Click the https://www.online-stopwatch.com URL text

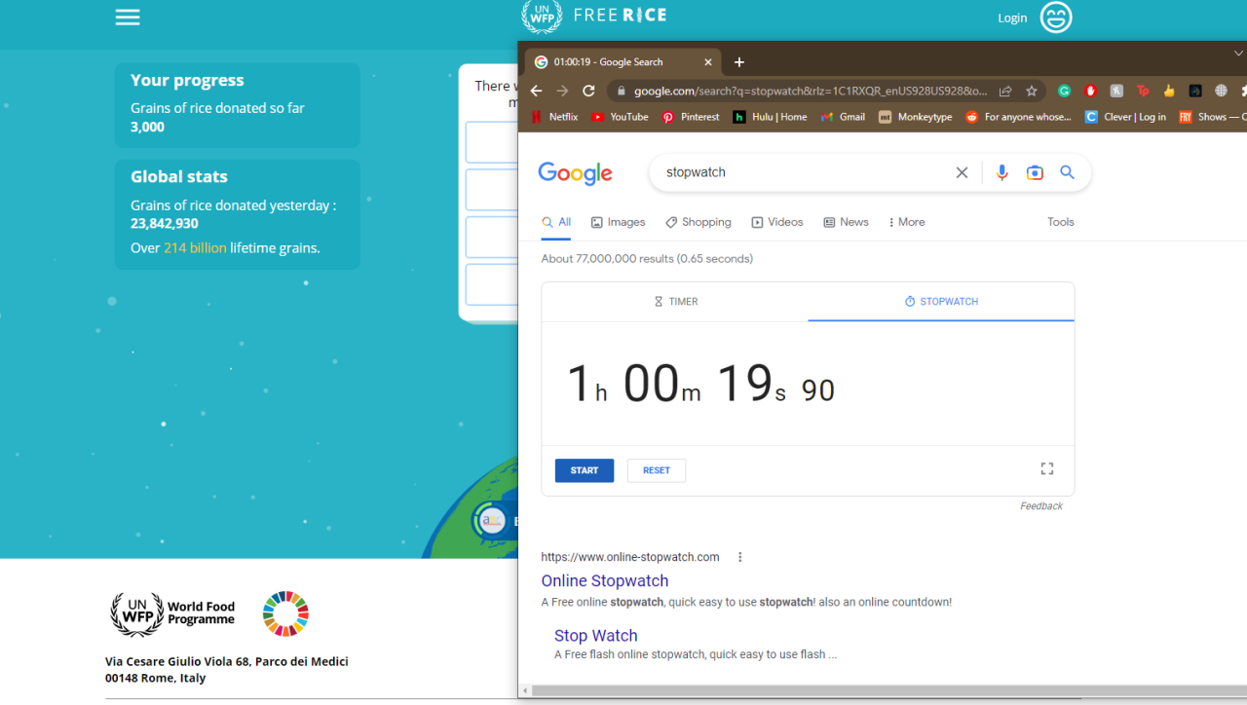click(630, 557)
